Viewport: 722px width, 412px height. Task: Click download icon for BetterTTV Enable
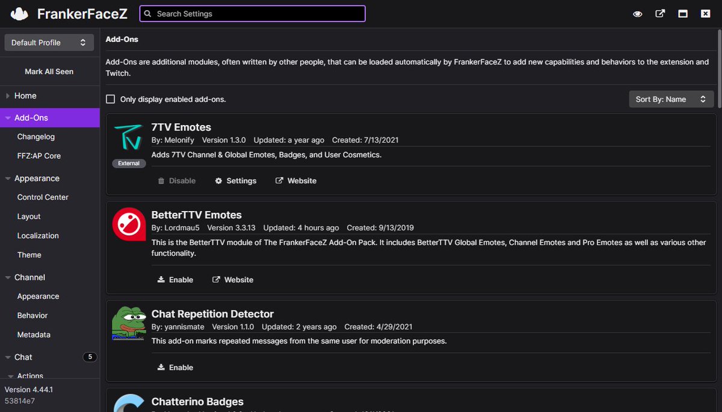(x=161, y=280)
